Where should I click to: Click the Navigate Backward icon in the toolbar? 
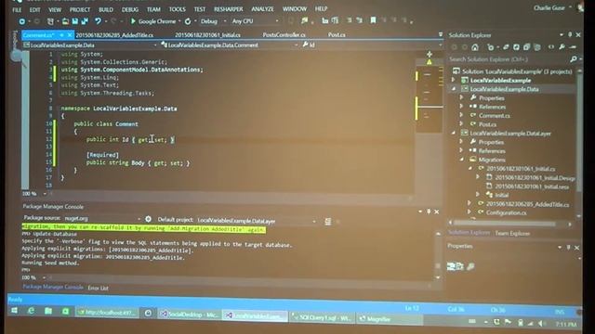click(x=22, y=21)
